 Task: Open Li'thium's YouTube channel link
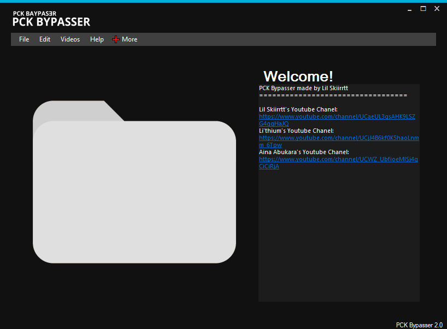338,138
